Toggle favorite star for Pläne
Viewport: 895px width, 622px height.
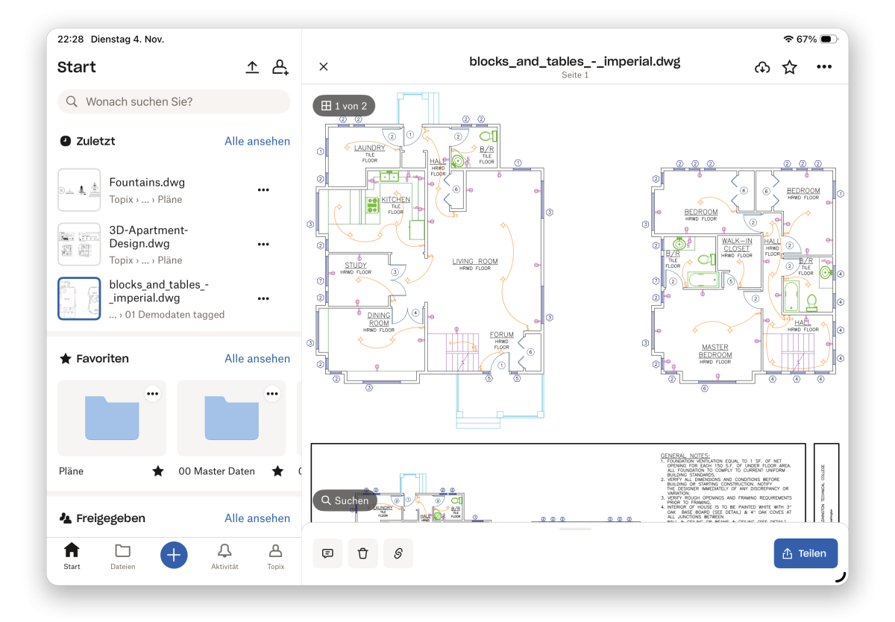click(x=158, y=471)
